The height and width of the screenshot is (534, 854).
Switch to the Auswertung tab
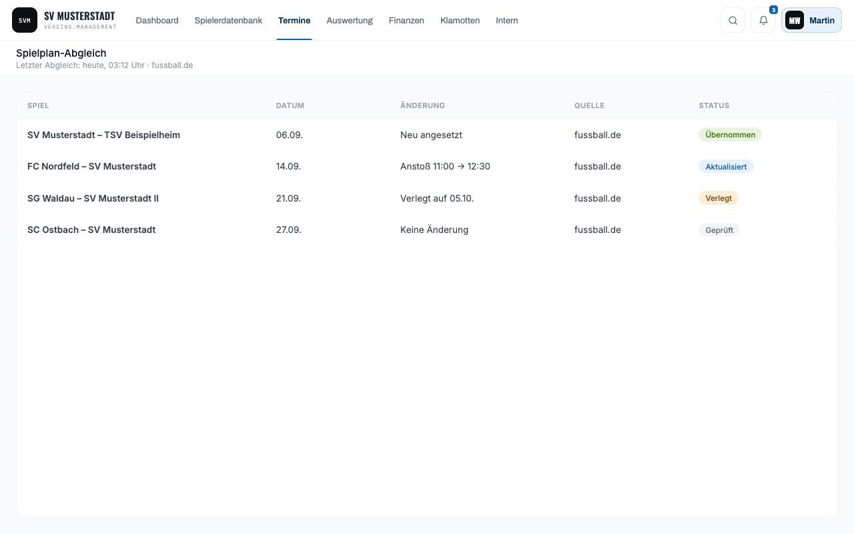coord(350,20)
